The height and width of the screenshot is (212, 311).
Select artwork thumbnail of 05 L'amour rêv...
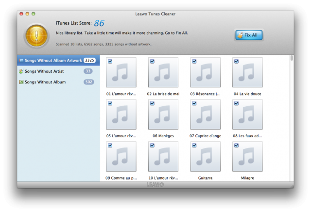point(121,114)
